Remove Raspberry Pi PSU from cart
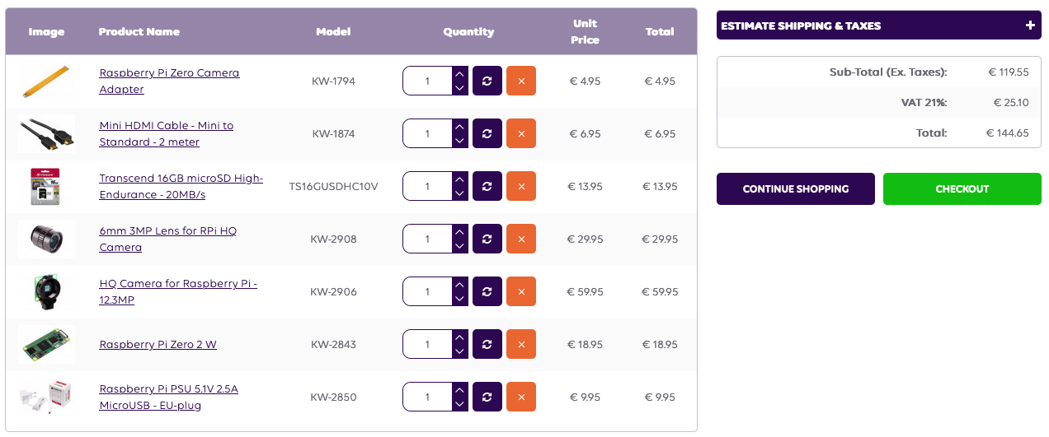The width and height of the screenshot is (1049, 437). tap(521, 397)
